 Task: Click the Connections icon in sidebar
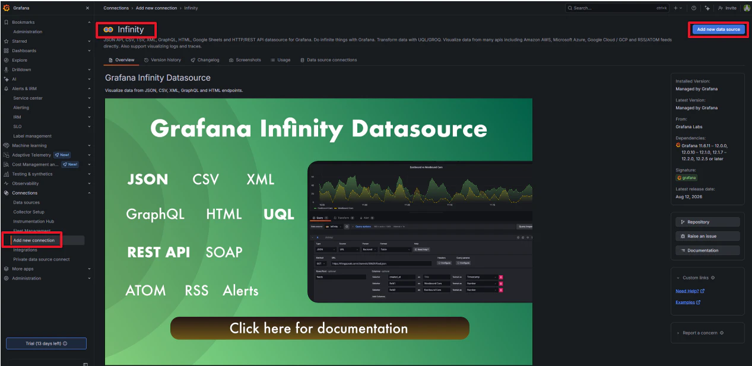point(7,193)
